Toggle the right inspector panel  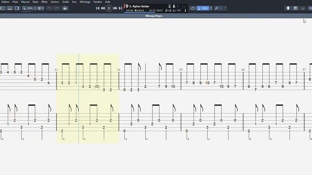pyautogui.click(x=17, y=8)
